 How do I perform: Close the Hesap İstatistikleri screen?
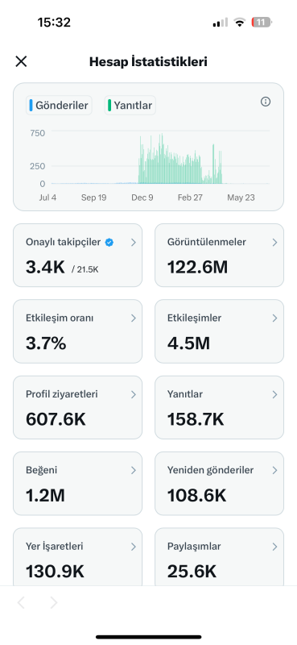click(21, 62)
